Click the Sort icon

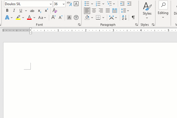(124, 17)
